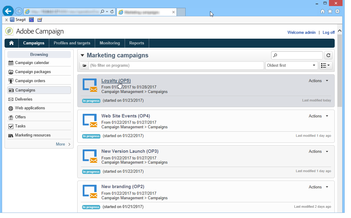The width and height of the screenshot is (351, 218).
Task: Reload the page from the address bar
Action: (x=112, y=12)
